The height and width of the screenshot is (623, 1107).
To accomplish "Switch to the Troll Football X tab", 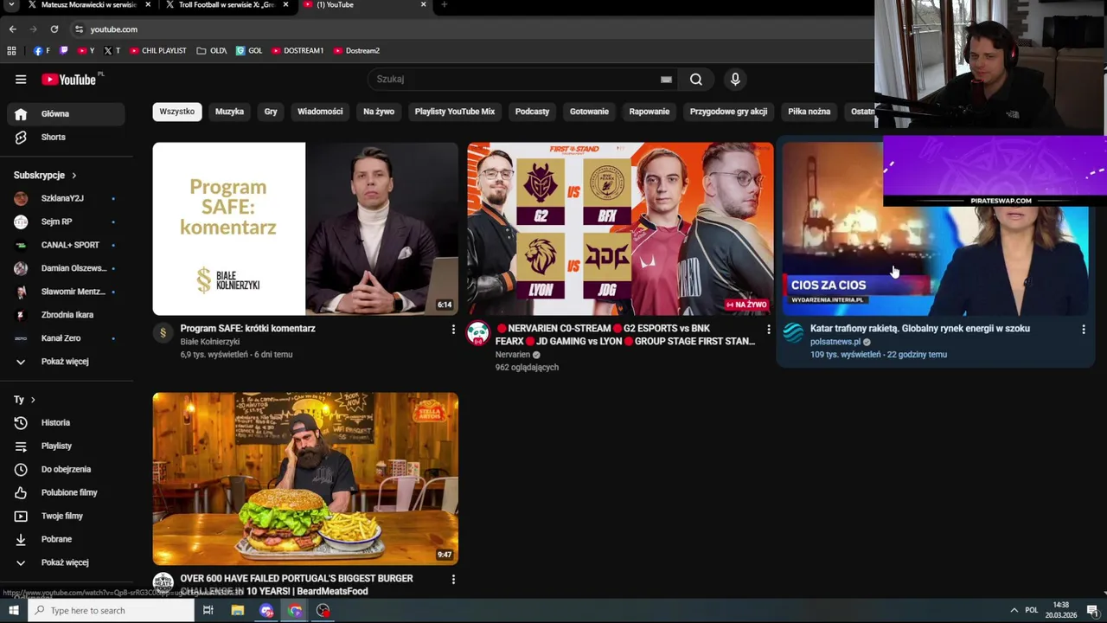I will pyautogui.click(x=227, y=5).
